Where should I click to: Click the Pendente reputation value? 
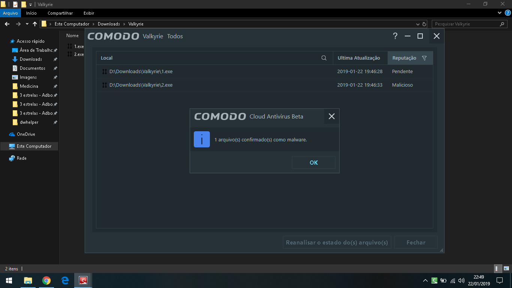click(x=402, y=72)
